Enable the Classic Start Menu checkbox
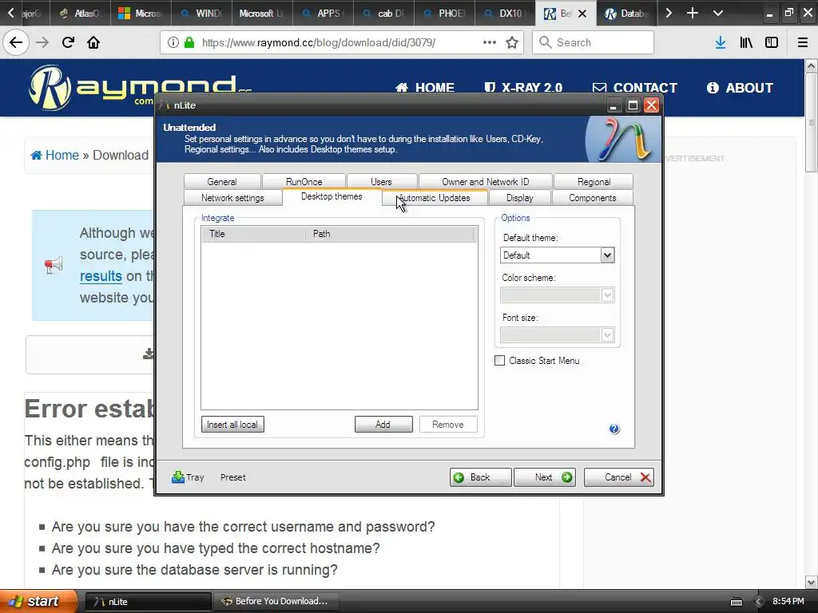 tap(500, 360)
